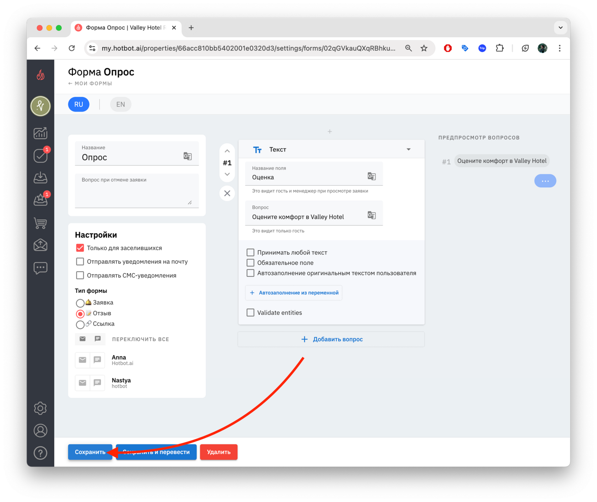Click preview bubble Оцените комфорт в Valley Hotel
Image resolution: width=597 pixels, height=502 pixels.
pyautogui.click(x=502, y=161)
